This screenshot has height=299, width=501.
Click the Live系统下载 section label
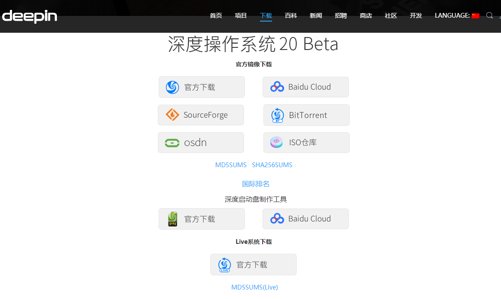click(x=254, y=242)
